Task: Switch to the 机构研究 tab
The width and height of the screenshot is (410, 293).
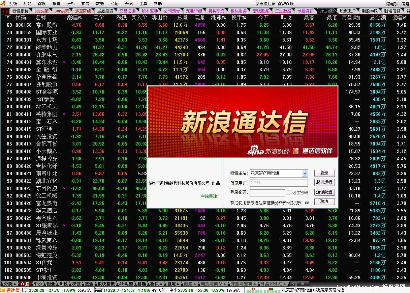Action: point(216,11)
